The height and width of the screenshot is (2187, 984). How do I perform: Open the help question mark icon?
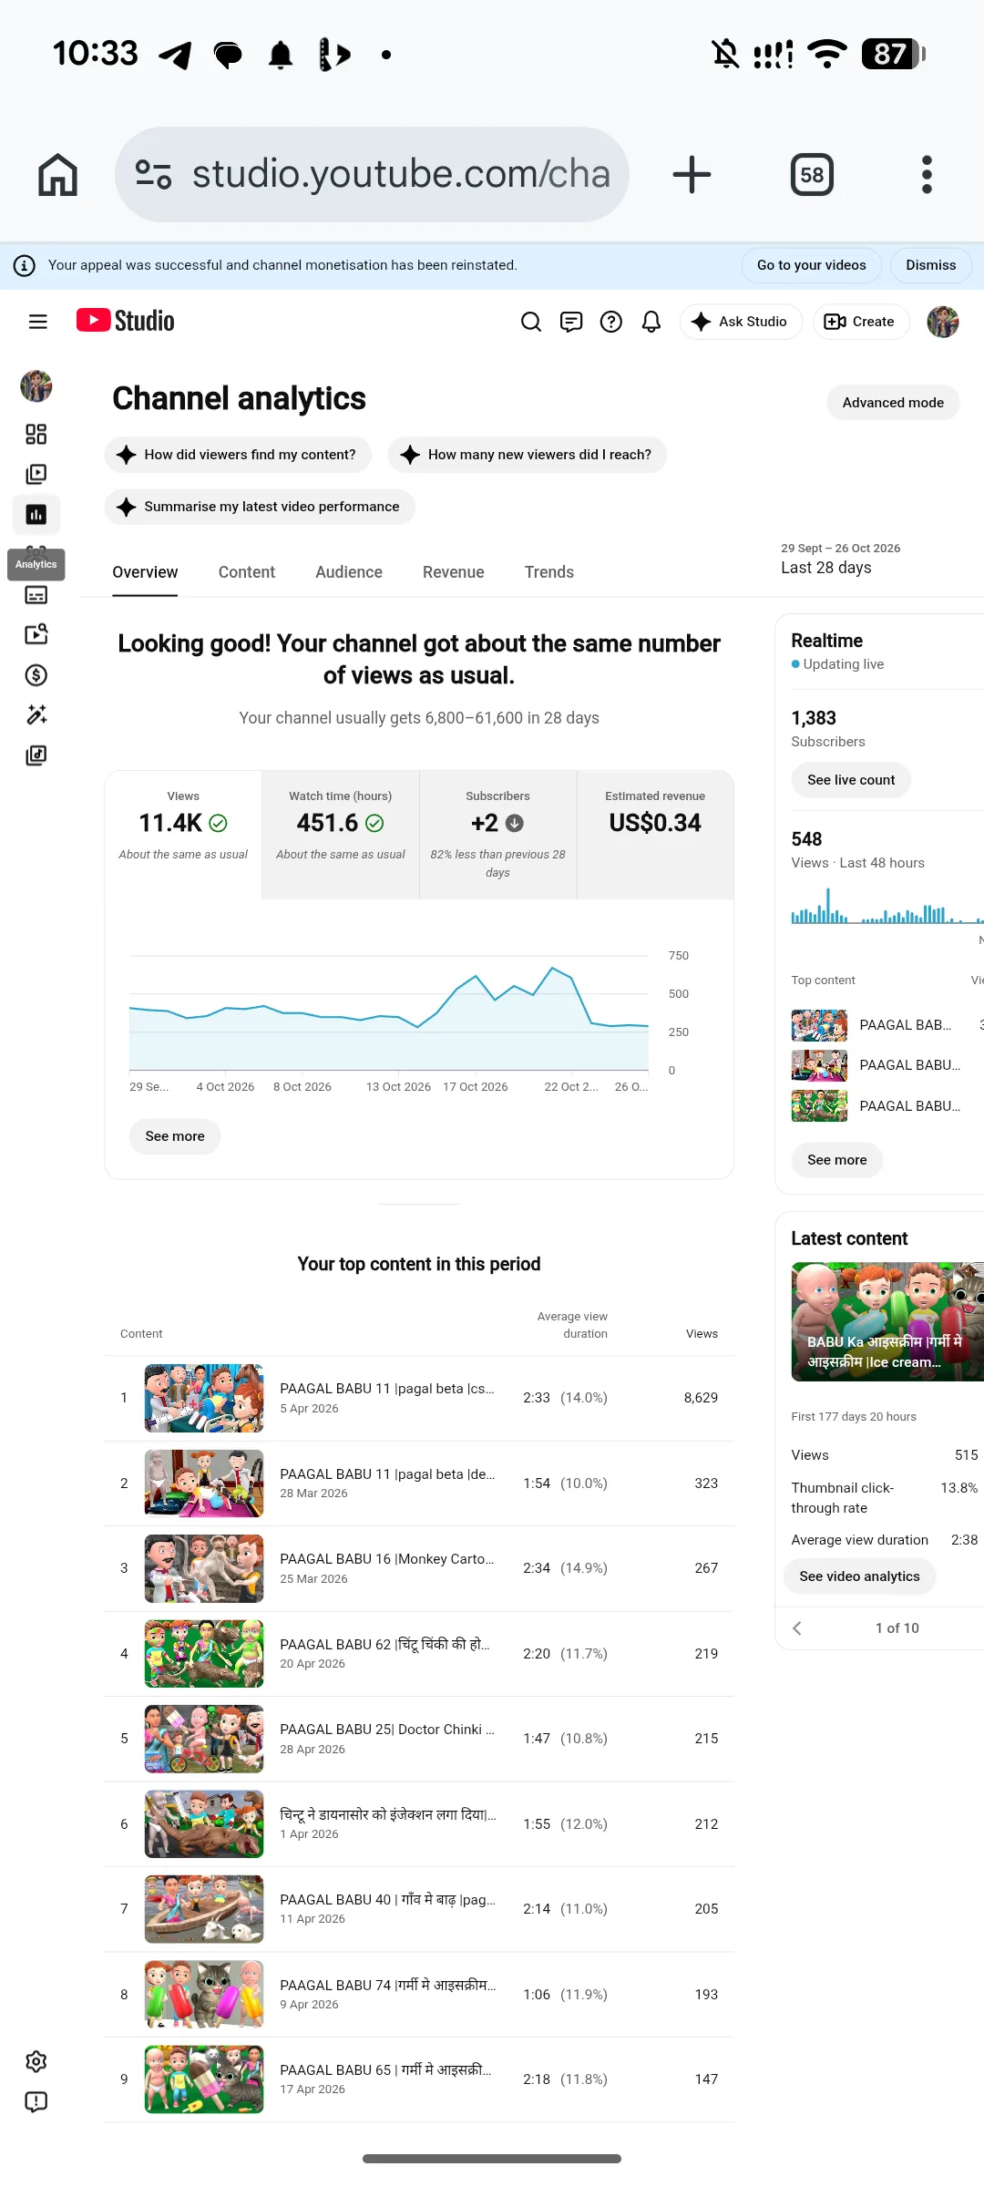[x=611, y=322]
